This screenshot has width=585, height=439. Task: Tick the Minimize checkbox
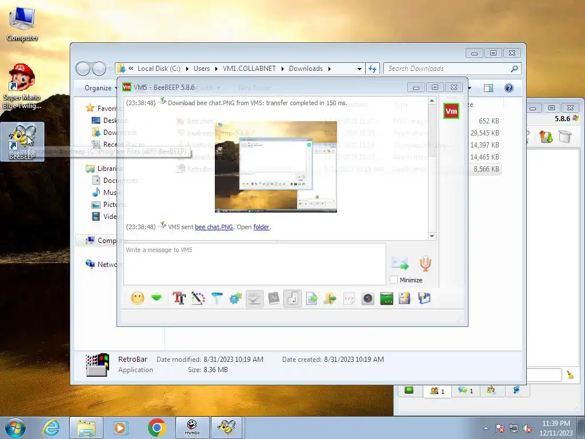point(394,280)
